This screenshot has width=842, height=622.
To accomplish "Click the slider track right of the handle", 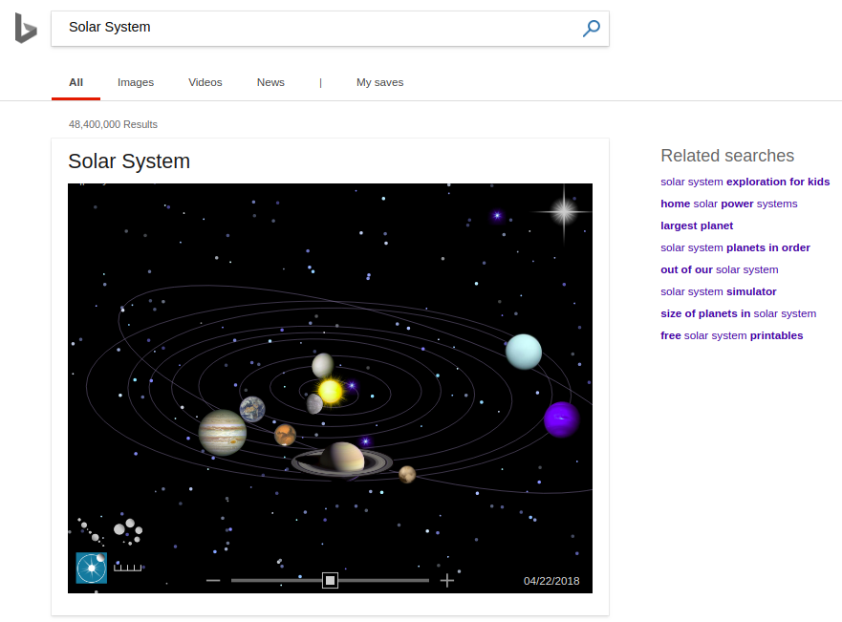I will click(383, 580).
